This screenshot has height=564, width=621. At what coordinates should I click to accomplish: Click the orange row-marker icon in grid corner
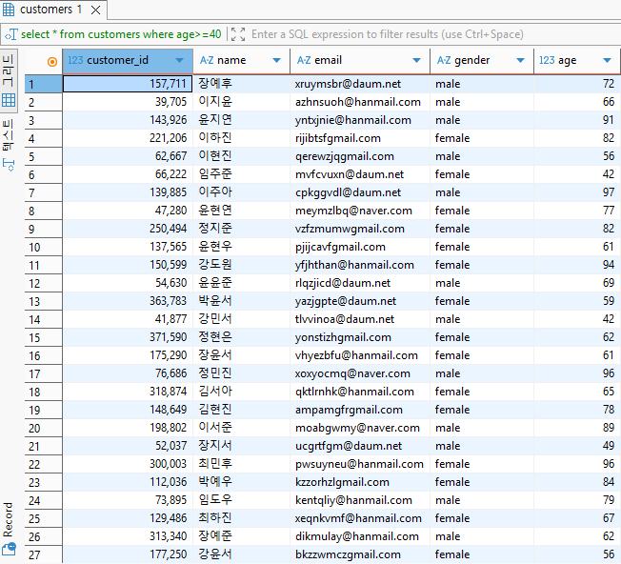coord(51,62)
